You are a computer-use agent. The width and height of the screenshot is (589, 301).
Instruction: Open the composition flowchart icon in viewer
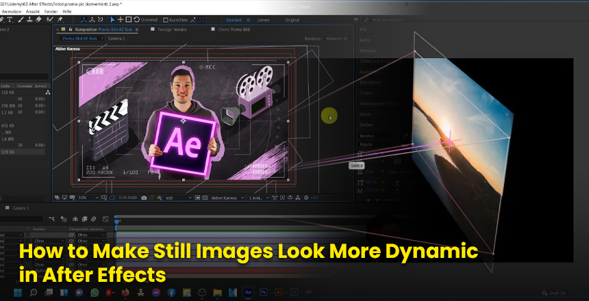tap(298, 198)
